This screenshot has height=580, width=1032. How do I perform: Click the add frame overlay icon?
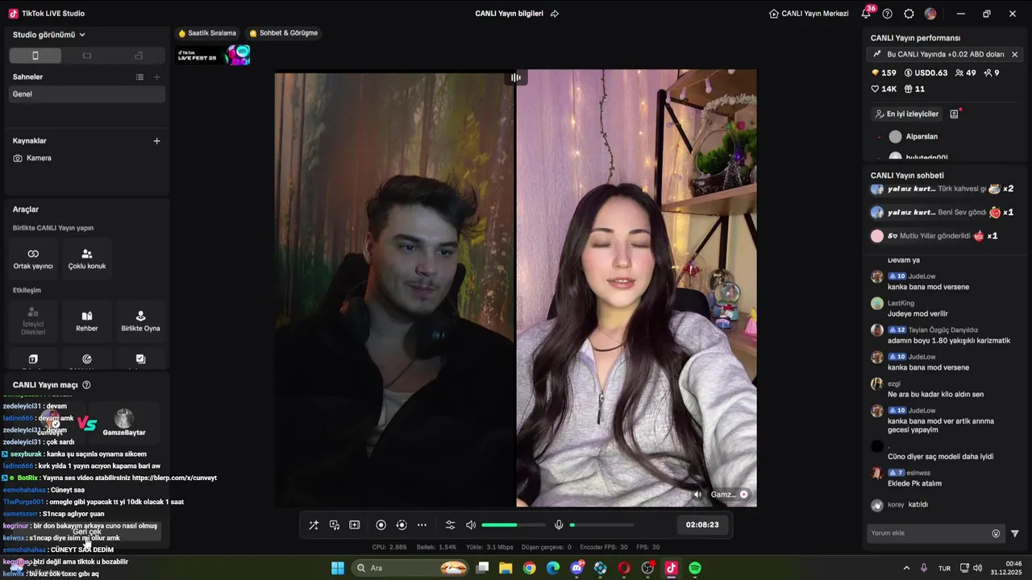[354, 525]
